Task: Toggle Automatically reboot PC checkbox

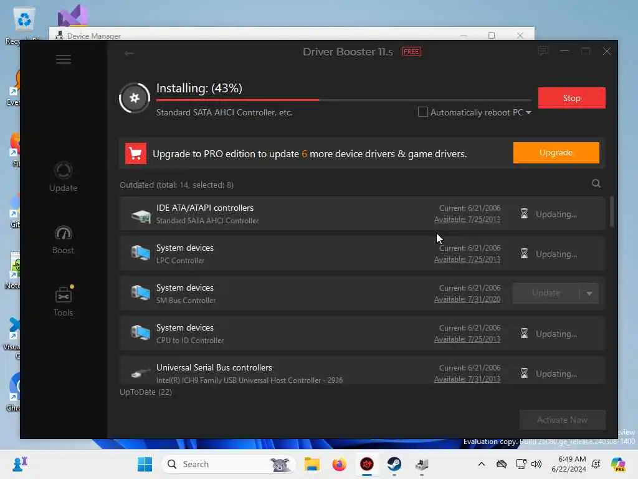Action: coord(423,112)
